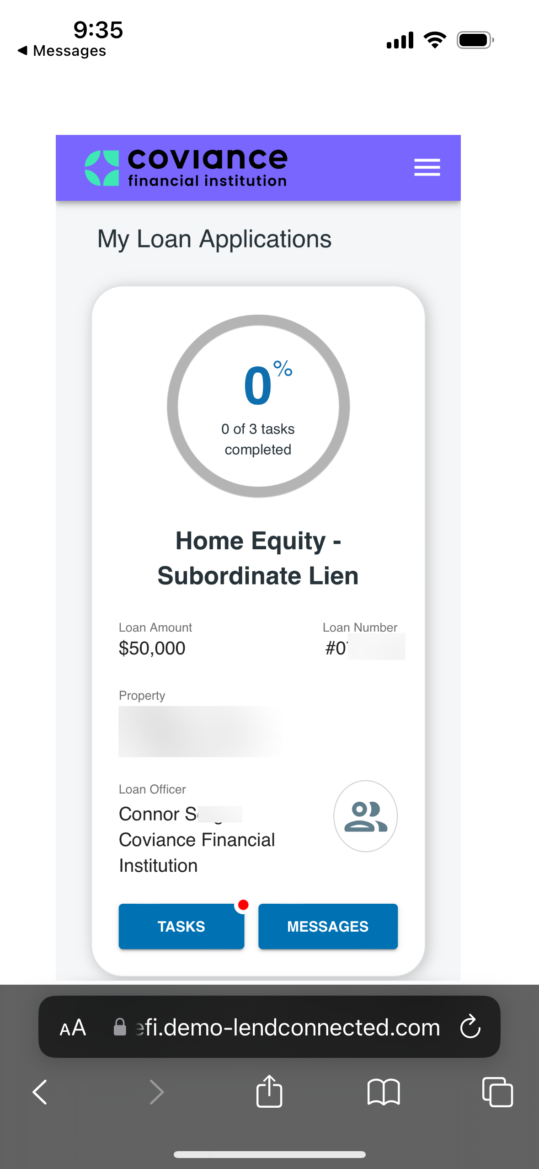The width and height of the screenshot is (539, 1169).
Task: Open the Safari share sheet icon
Action: point(269,1092)
